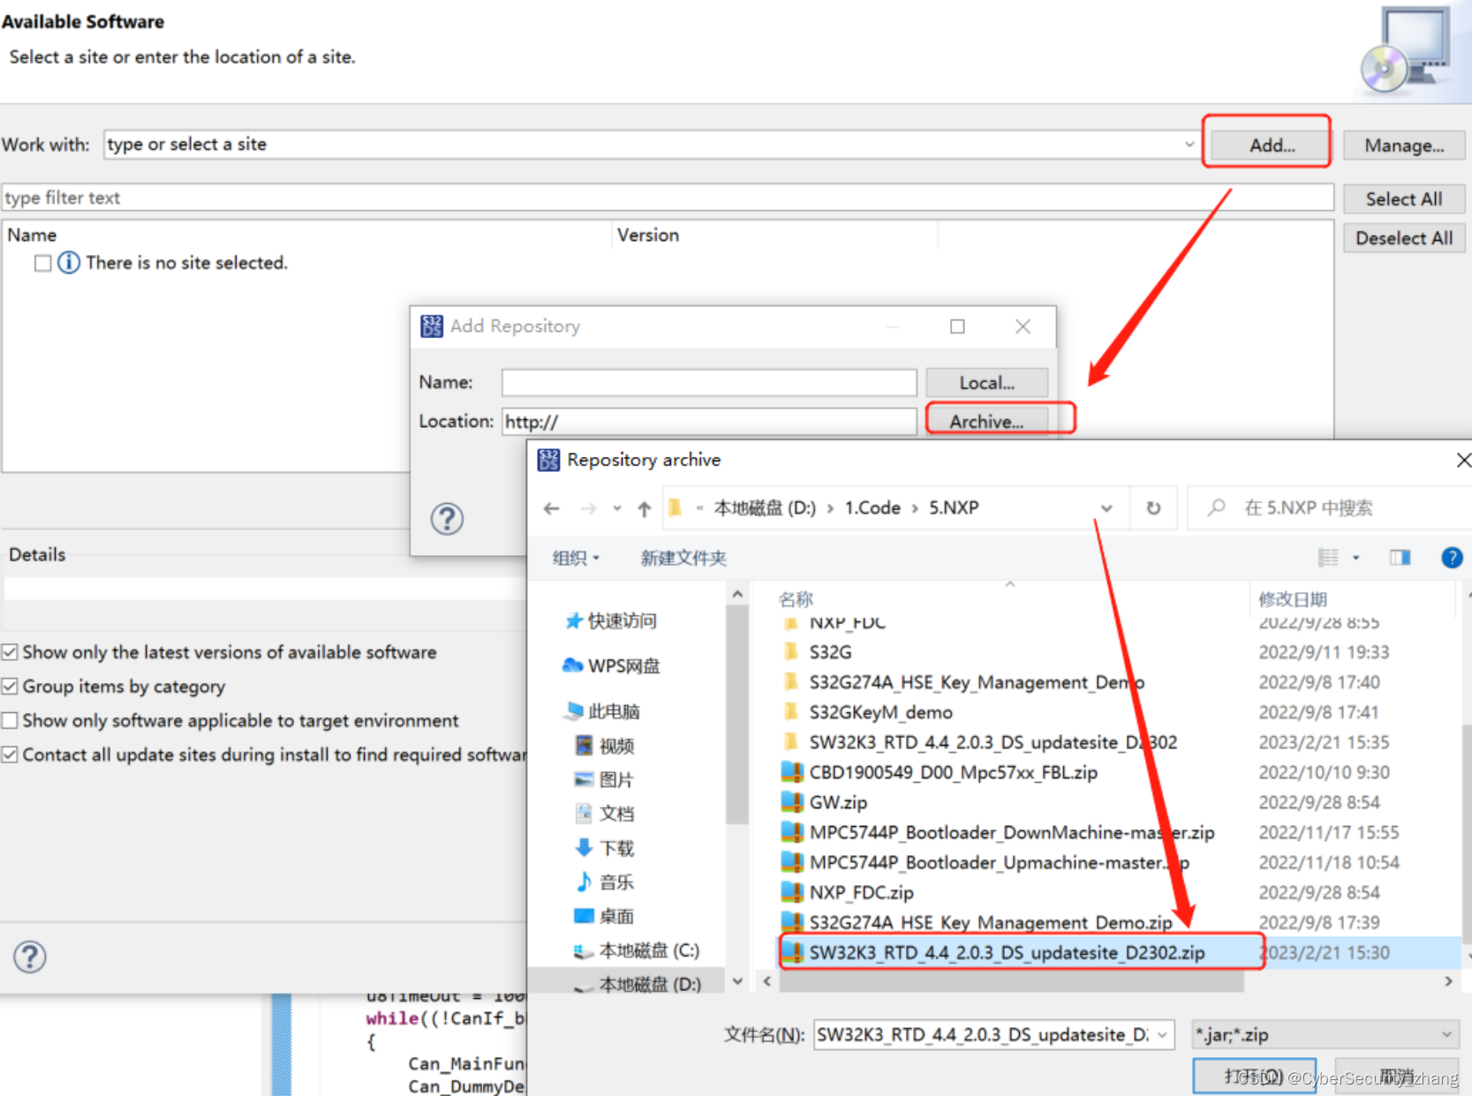Open 图片 folder in navigation pane

tap(605, 780)
